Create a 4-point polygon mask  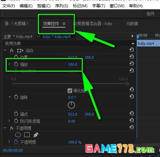(x=27, y=135)
